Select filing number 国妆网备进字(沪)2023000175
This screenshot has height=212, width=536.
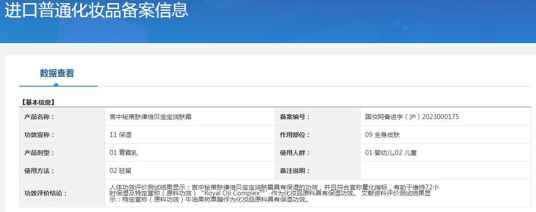(x=412, y=117)
